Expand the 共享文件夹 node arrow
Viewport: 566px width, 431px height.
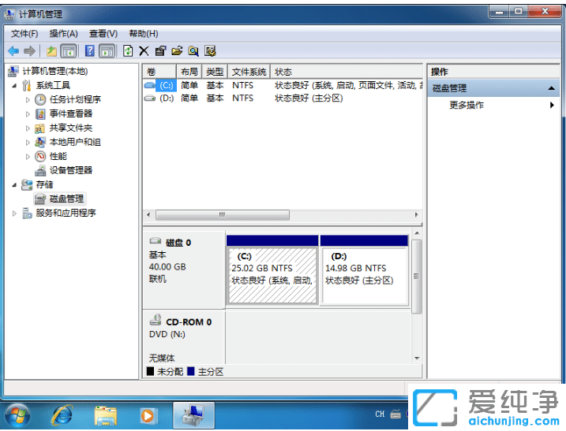28,128
